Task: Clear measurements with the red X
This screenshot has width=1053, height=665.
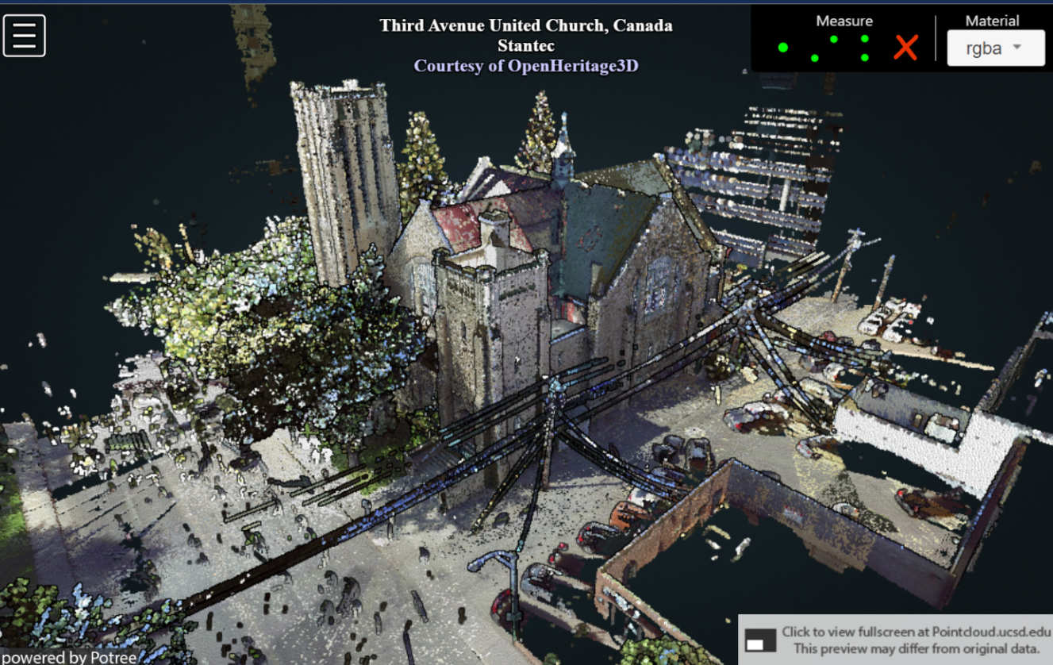Action: tap(905, 48)
